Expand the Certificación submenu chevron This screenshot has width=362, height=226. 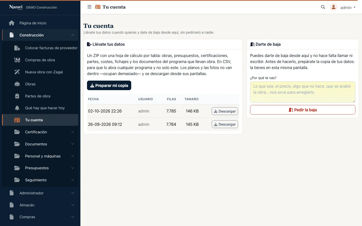tap(73, 132)
